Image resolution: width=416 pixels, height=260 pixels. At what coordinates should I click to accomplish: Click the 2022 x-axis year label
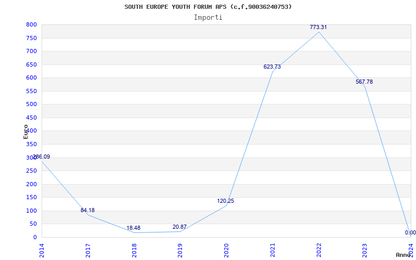click(x=319, y=251)
